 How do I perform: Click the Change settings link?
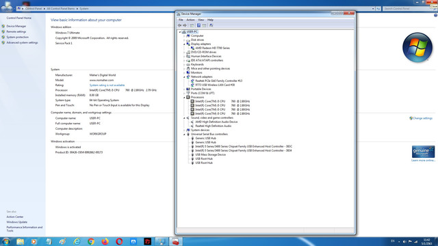pyautogui.click(x=422, y=118)
